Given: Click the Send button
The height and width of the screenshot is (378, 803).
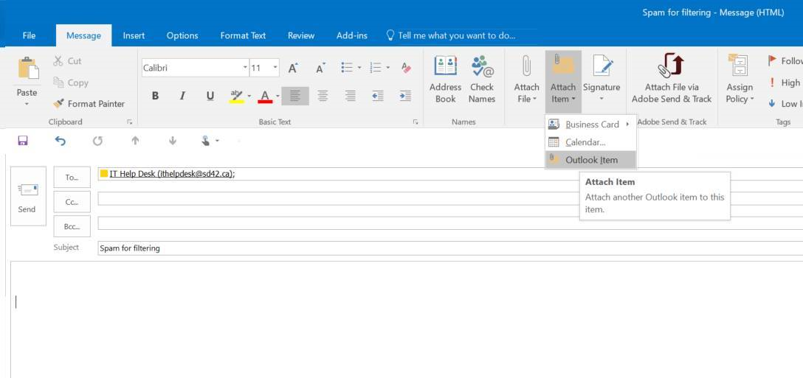Looking at the screenshot, I should (27, 197).
